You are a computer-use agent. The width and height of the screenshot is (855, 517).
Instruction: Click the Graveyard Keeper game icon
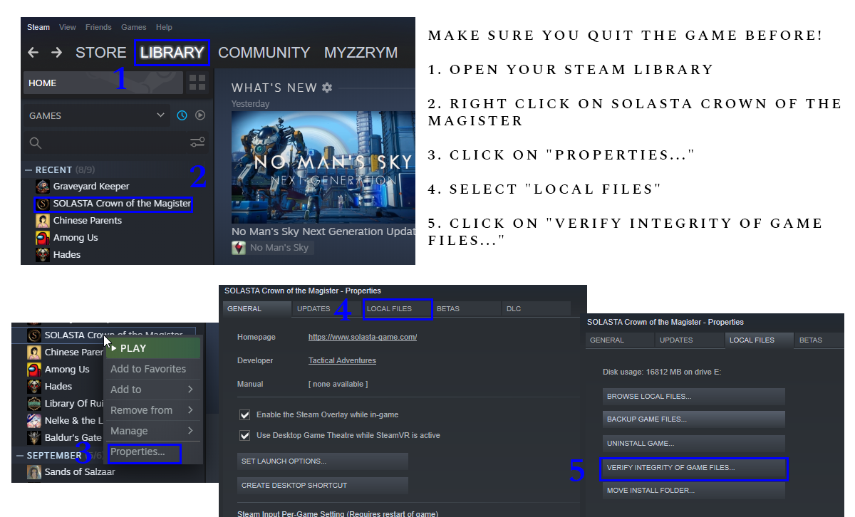[x=43, y=187]
